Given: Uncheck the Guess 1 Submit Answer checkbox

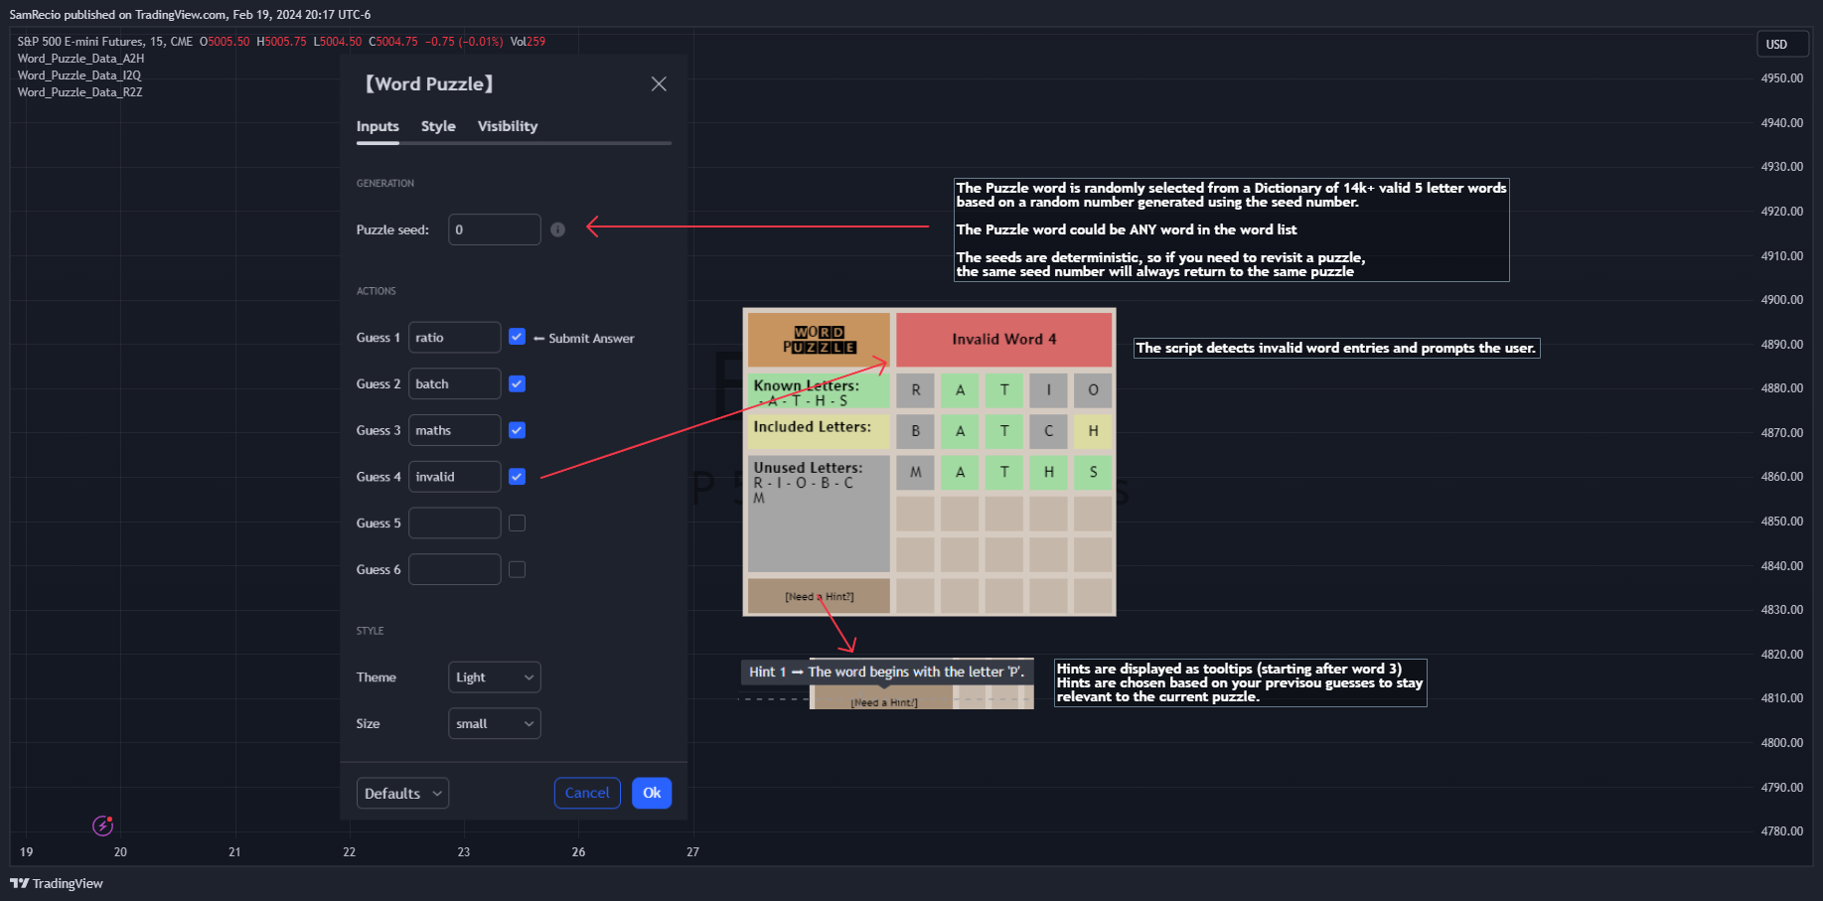Looking at the screenshot, I should [x=518, y=337].
